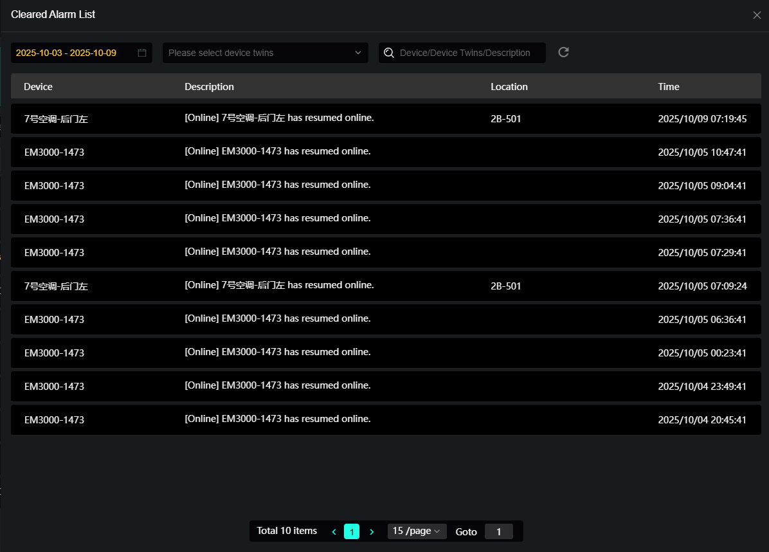769x552 pixels.
Task: Click the Description column header
Action: click(209, 87)
